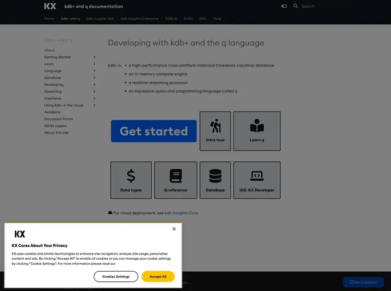Follow the kdb Insights Core link

click(x=181, y=213)
